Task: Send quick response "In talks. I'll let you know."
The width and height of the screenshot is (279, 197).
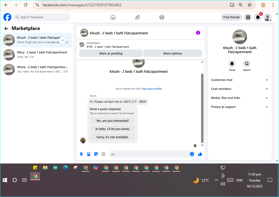Action: point(113,129)
